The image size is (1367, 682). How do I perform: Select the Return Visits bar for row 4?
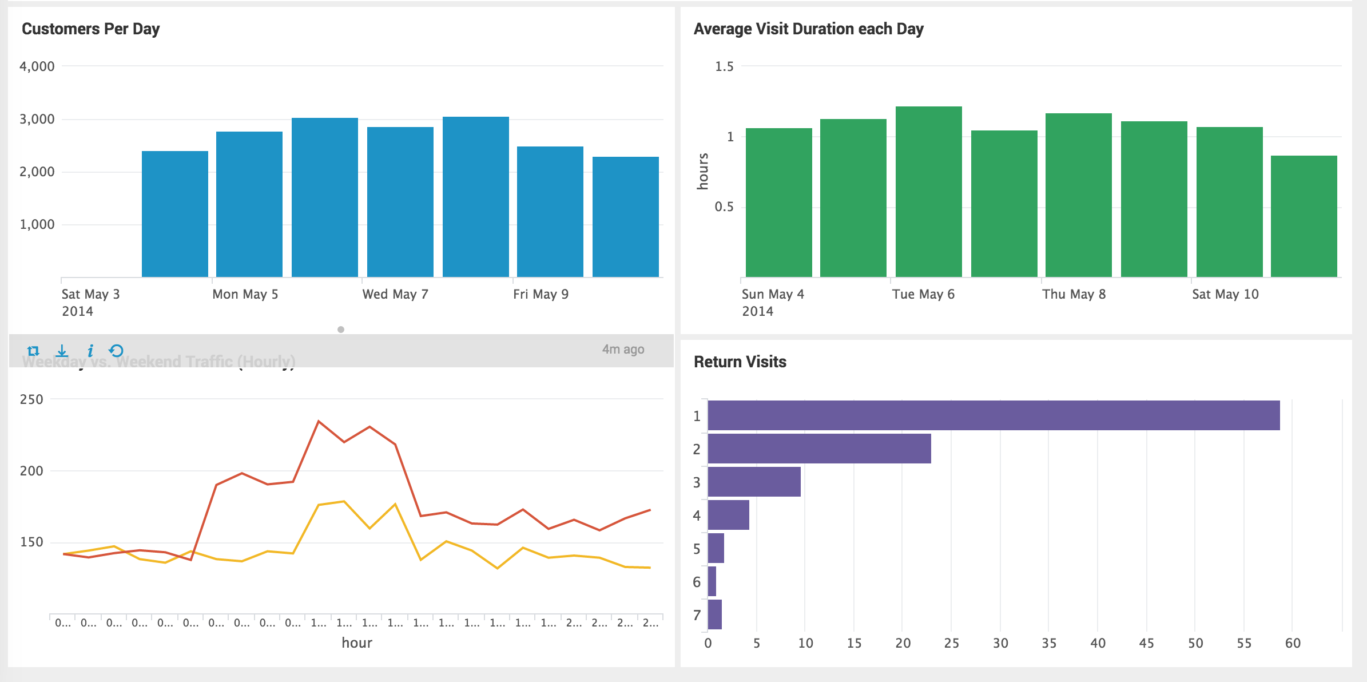(x=729, y=515)
